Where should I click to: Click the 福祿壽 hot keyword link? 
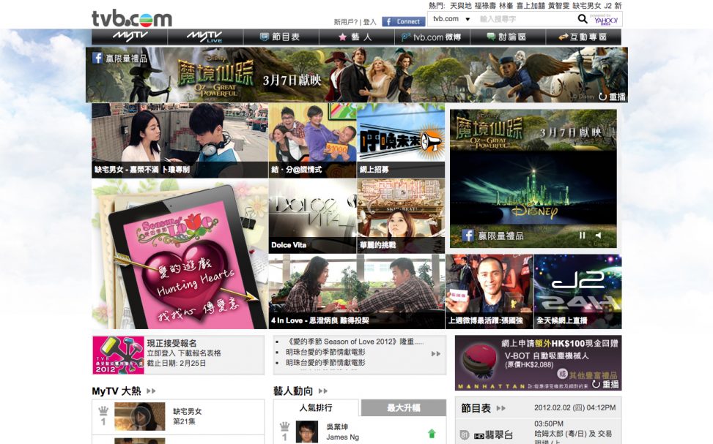click(x=484, y=5)
